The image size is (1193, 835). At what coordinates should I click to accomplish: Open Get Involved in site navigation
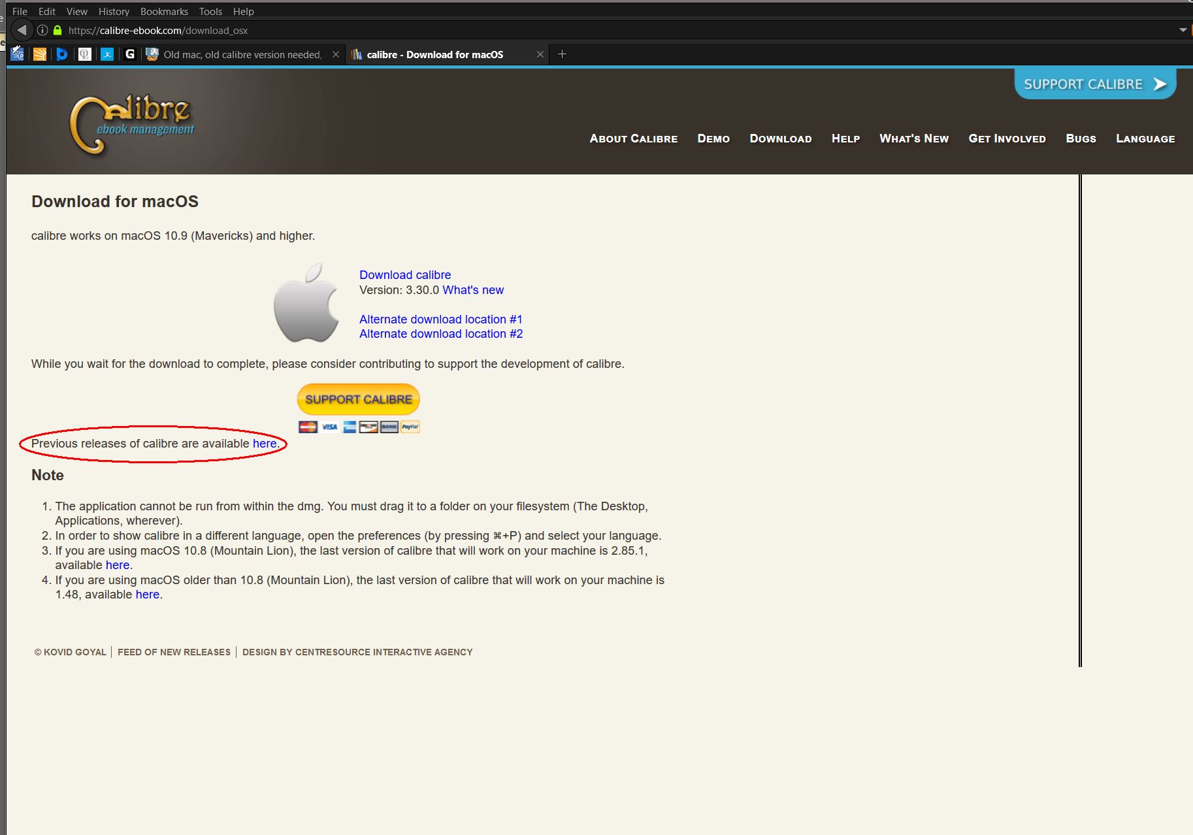(1007, 139)
